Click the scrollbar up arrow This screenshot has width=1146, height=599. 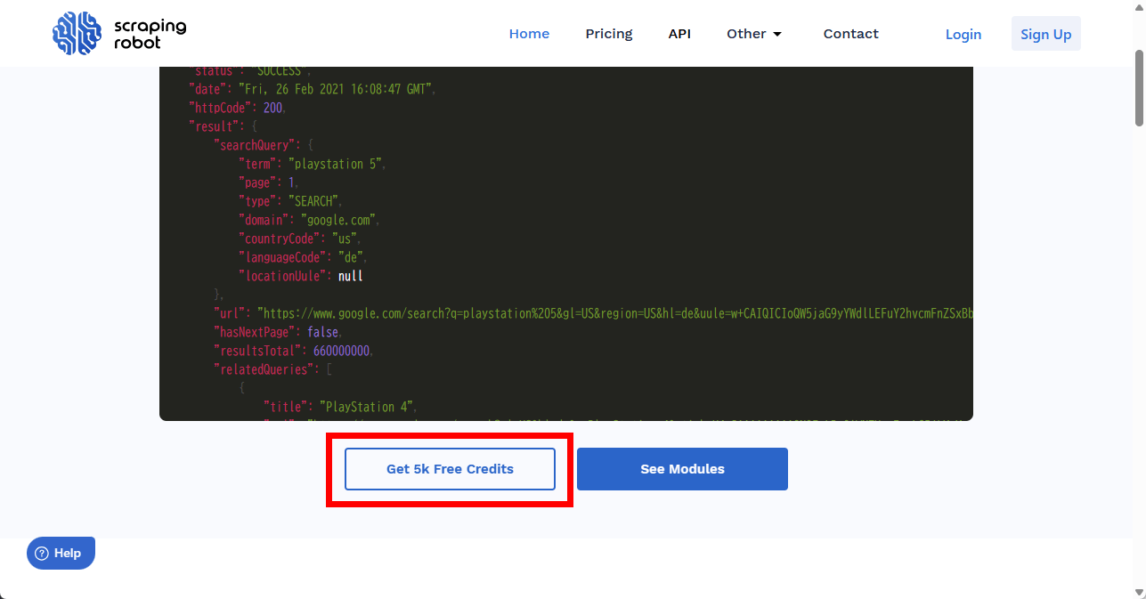pos(1139,7)
